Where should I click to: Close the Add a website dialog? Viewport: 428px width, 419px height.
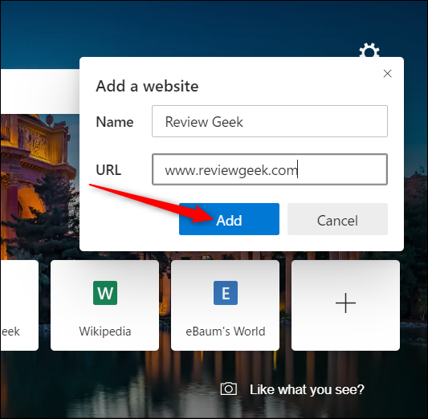click(x=387, y=74)
